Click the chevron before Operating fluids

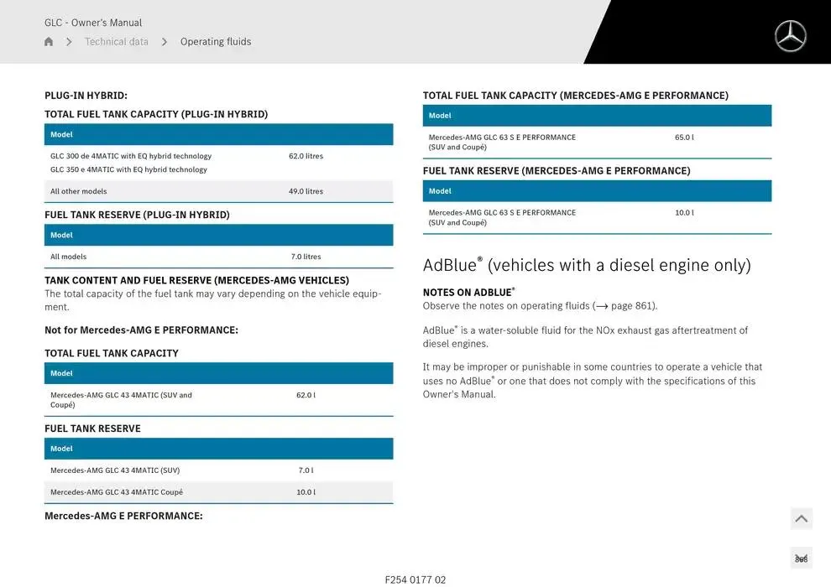165,42
